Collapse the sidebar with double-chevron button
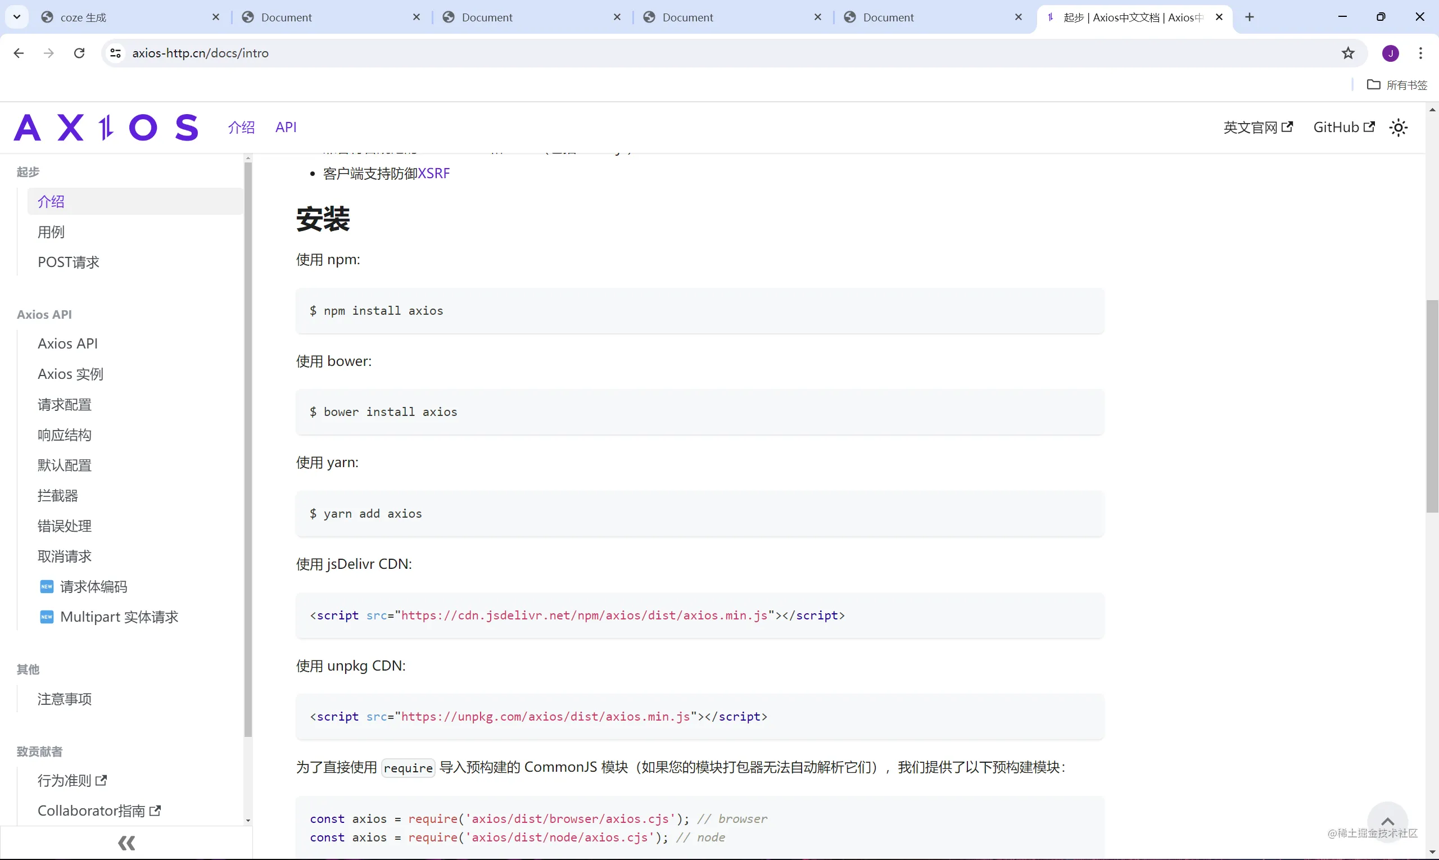The width and height of the screenshot is (1439, 860). [x=126, y=843]
